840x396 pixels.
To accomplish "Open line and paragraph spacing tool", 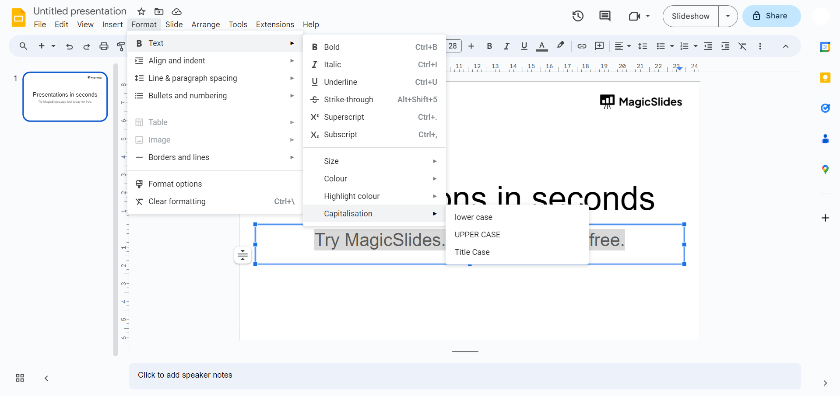I will [x=643, y=46].
